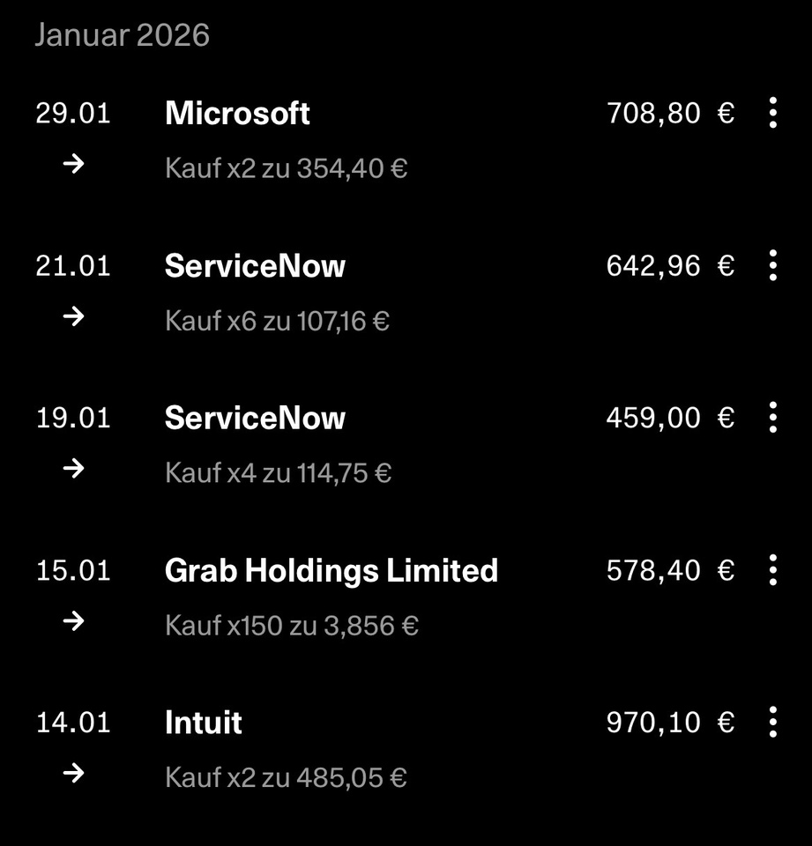
Task: Tap "Kauf x150 zu 3,856 €" detail line
Action: pyautogui.click(x=291, y=626)
